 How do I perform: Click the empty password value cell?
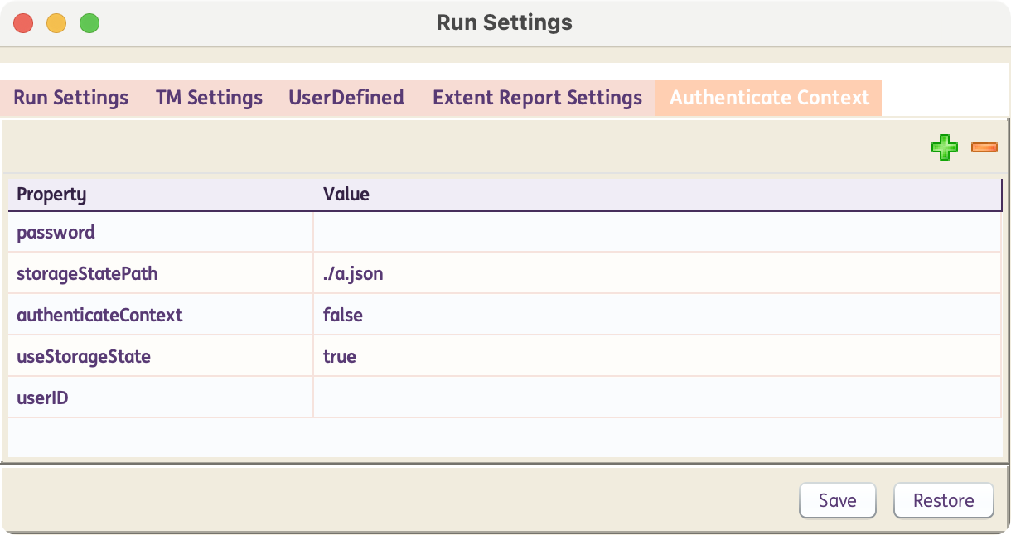tap(656, 233)
